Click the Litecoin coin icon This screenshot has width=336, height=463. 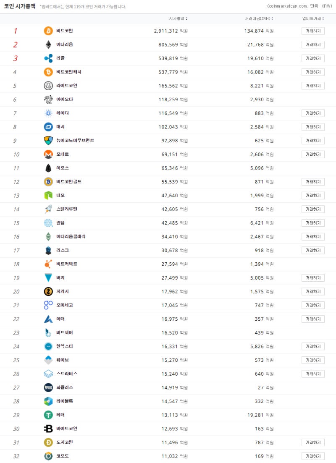click(x=48, y=86)
